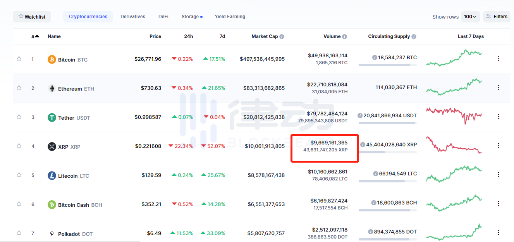This screenshot has width=514, height=242.
Task: Click info icon next to 894,374,855 DOT supply
Action: coord(371,232)
